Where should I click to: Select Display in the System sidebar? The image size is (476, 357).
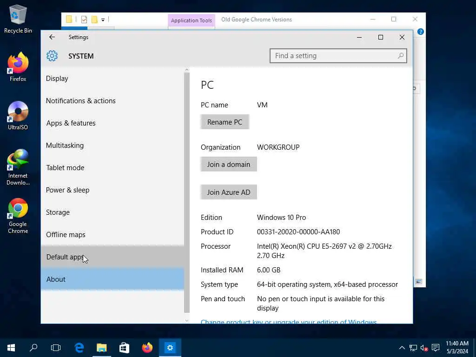[112, 79]
